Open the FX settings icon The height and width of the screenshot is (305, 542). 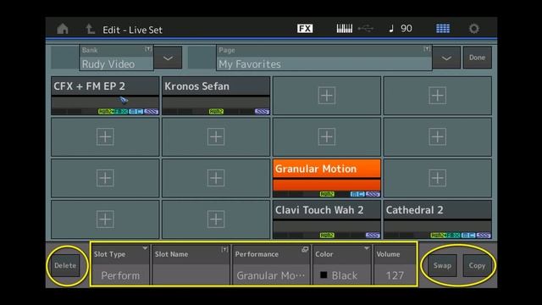(x=305, y=28)
